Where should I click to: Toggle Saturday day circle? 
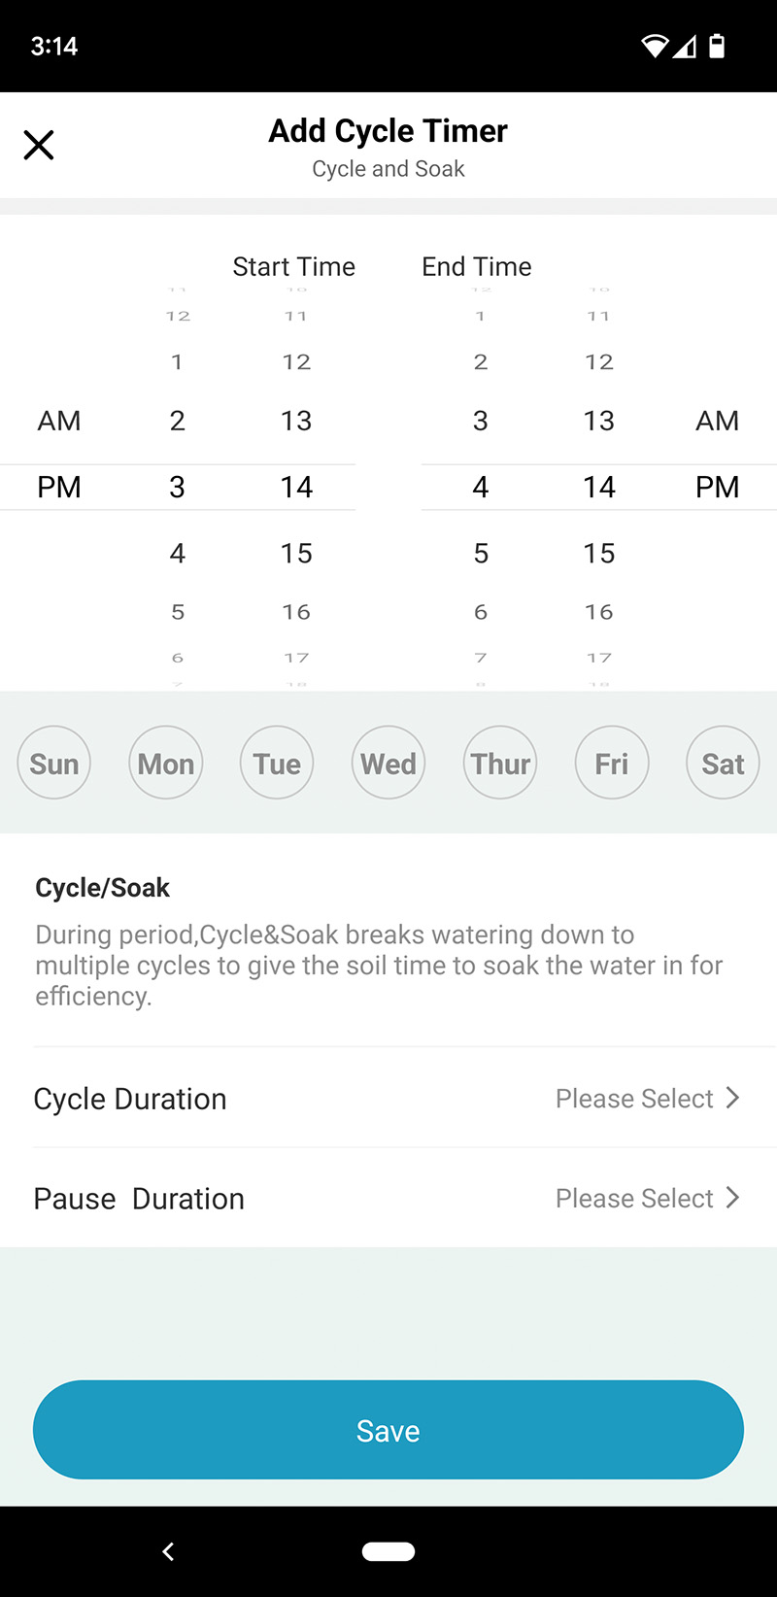click(x=723, y=764)
